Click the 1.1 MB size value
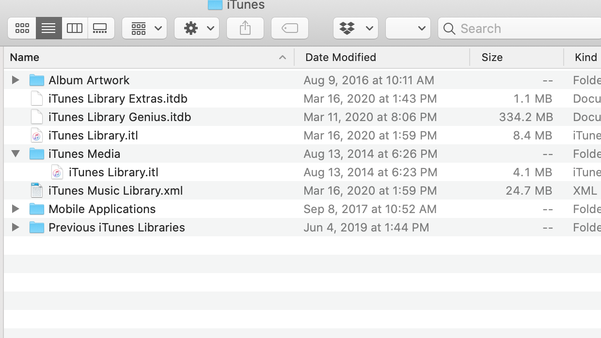 tap(533, 98)
